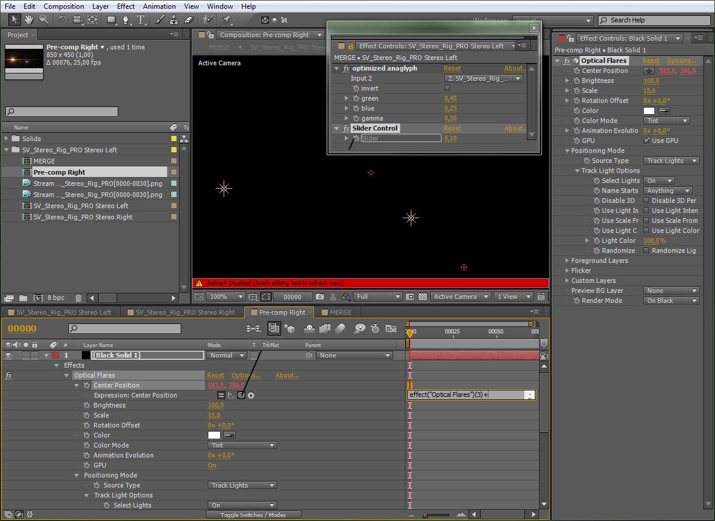Create a new composition from Project panel
Screen dimensions: 715x521
click(38, 298)
